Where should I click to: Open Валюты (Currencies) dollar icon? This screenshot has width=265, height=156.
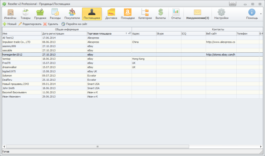[x=161, y=14]
